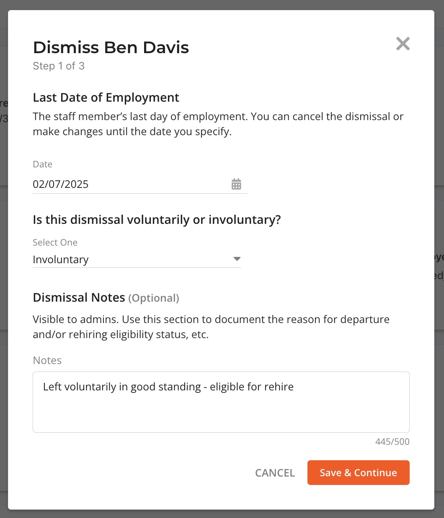Select the Step 1 of 3 indicator

(59, 66)
